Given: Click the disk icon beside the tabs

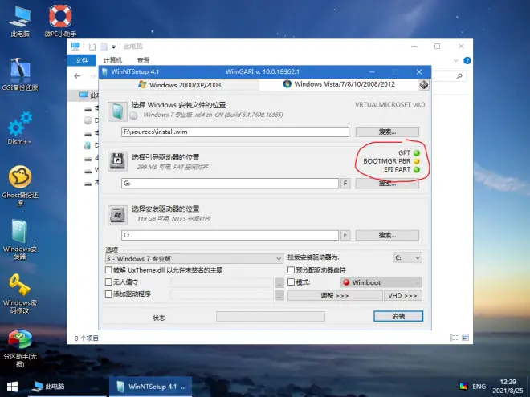Looking at the screenshot, I should [x=424, y=84].
